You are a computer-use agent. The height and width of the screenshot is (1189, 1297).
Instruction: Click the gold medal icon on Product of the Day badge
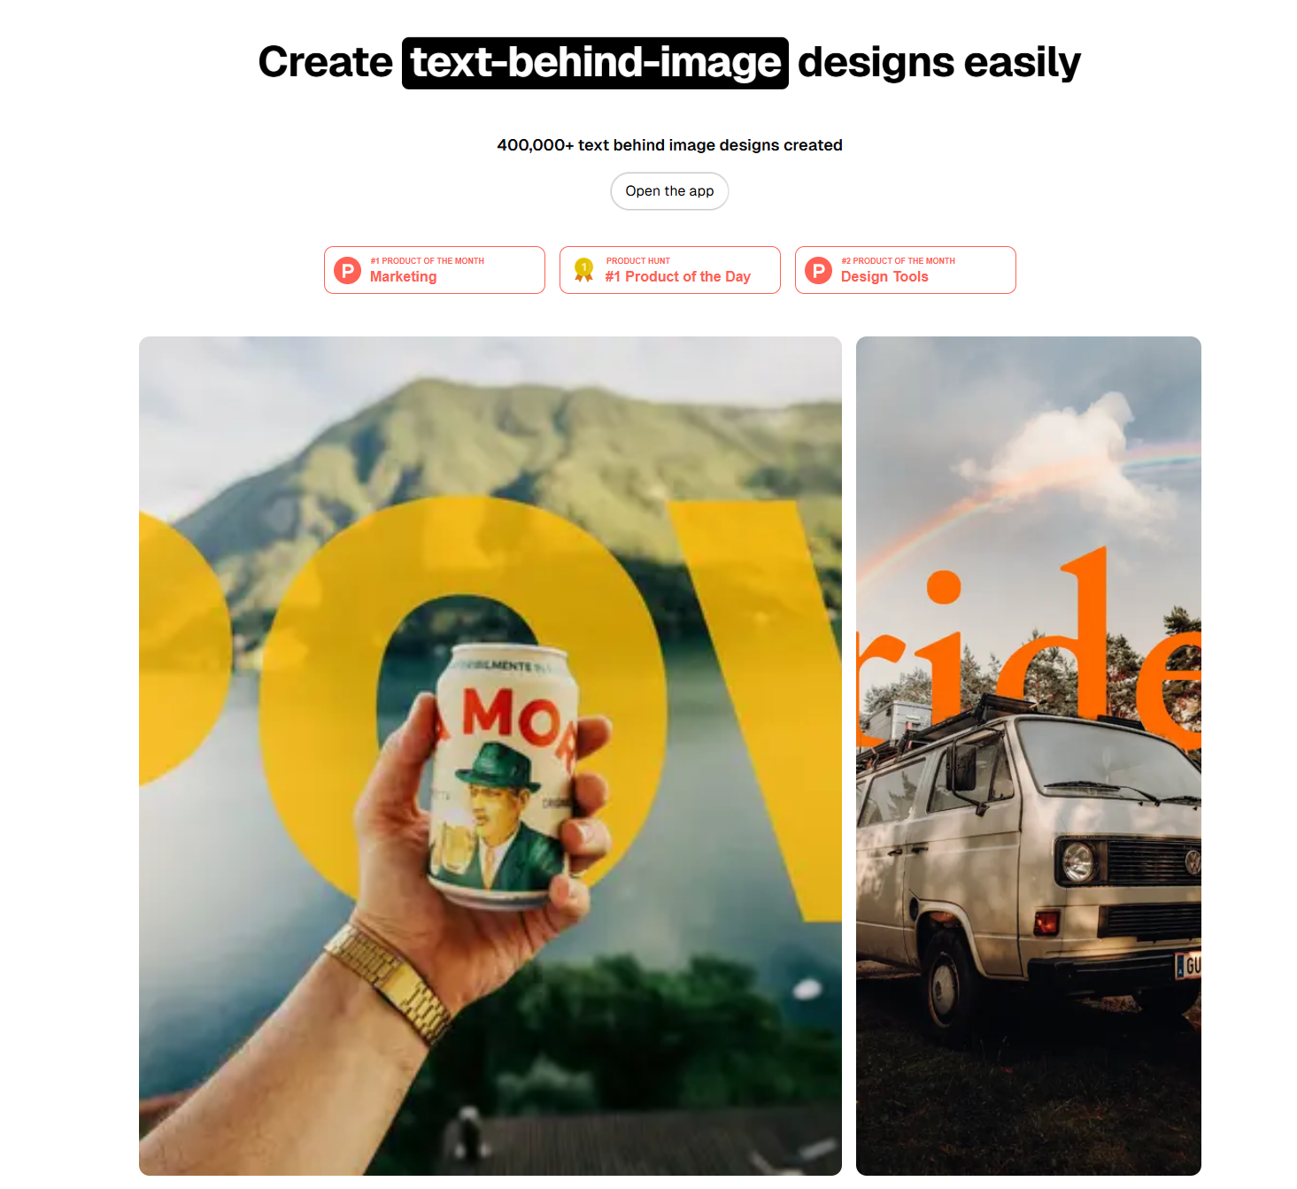583,270
